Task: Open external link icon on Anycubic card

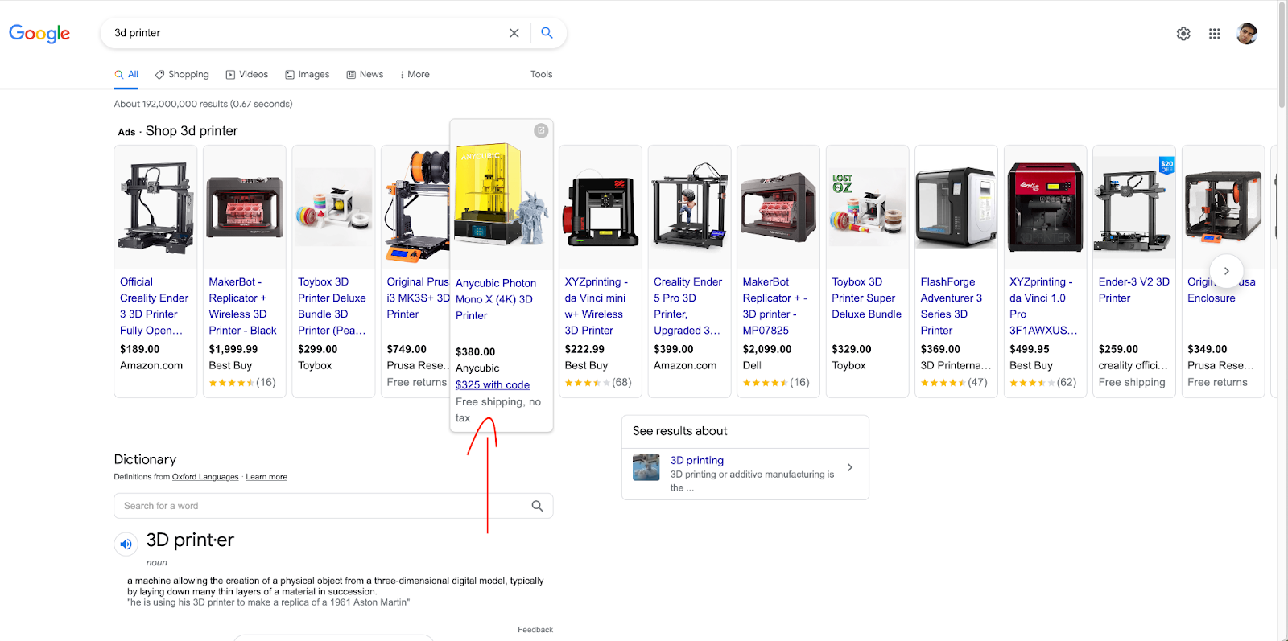Action: click(541, 130)
